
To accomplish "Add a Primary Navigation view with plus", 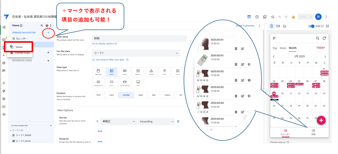I will point(48,32).
